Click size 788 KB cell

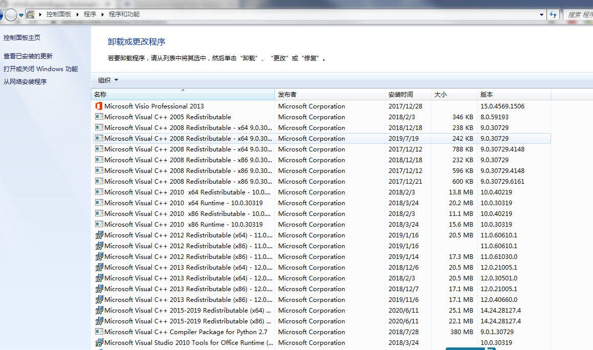pos(463,149)
